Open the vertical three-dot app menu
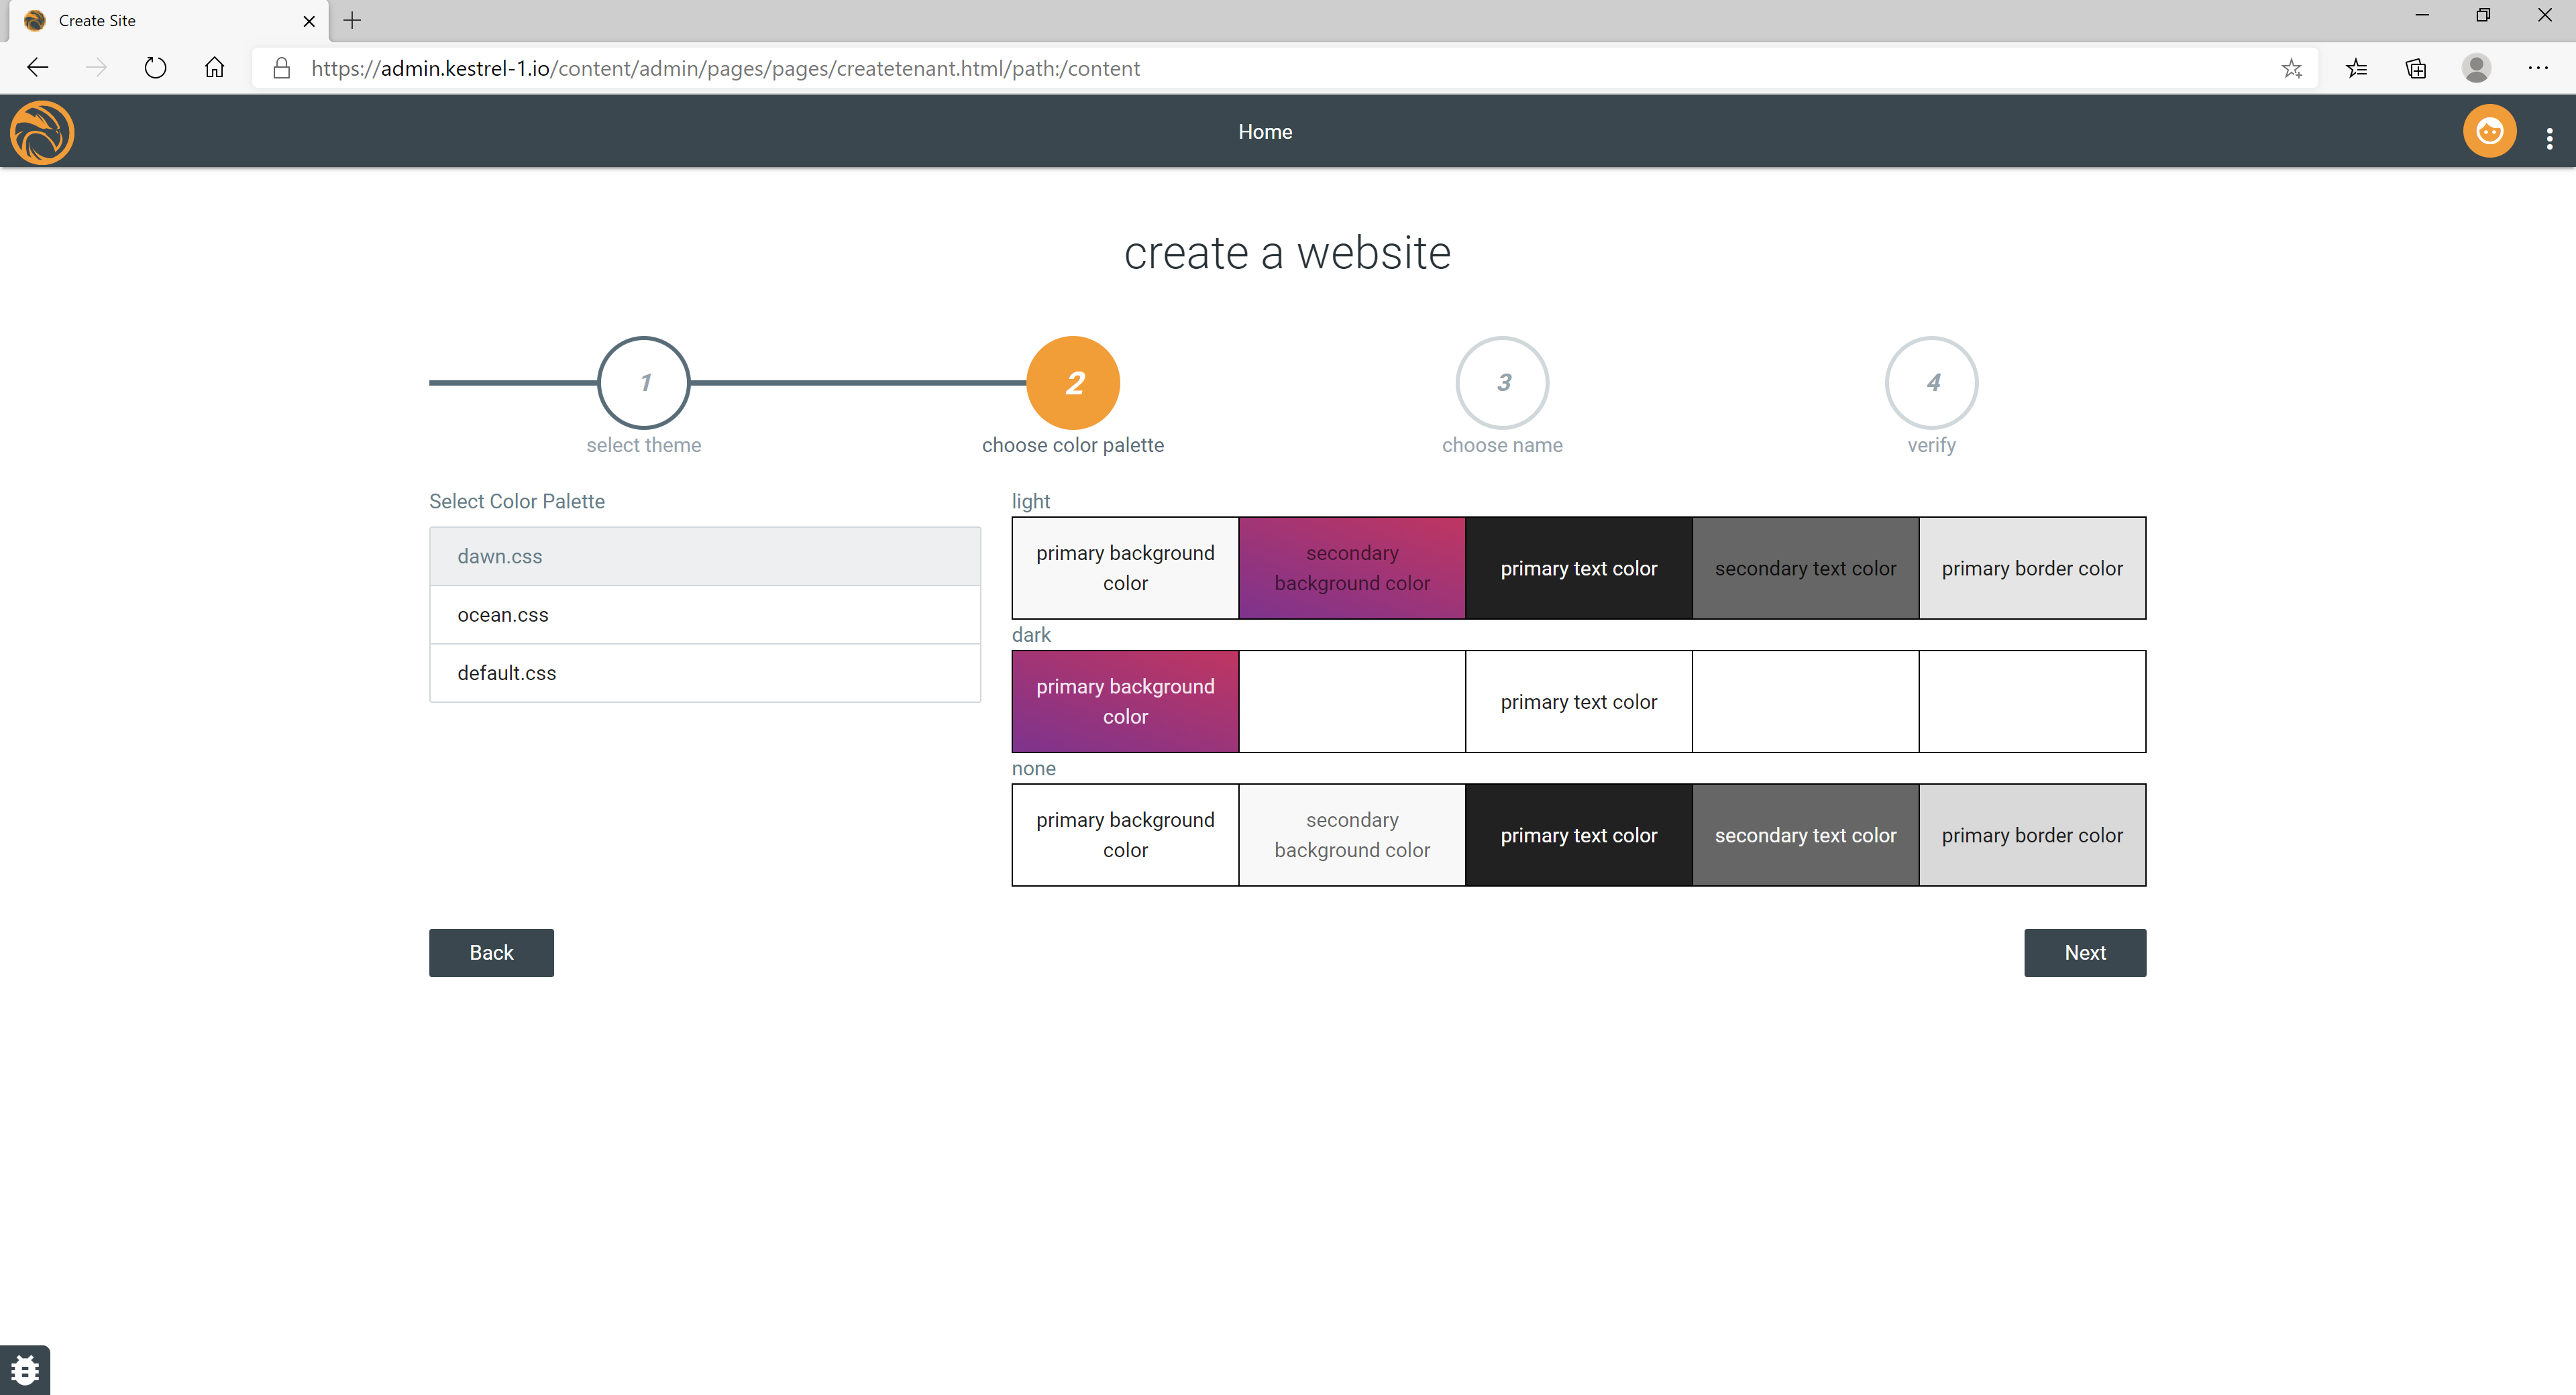Screen dimensions: 2576x1395 point(2549,138)
